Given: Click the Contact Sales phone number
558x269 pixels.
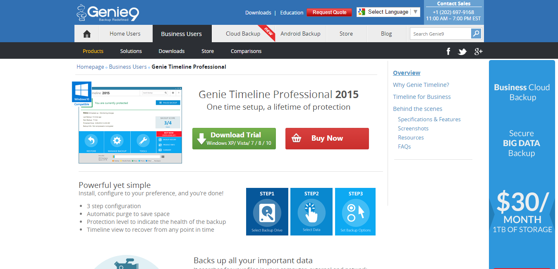Looking at the screenshot, I should pyautogui.click(x=453, y=12).
